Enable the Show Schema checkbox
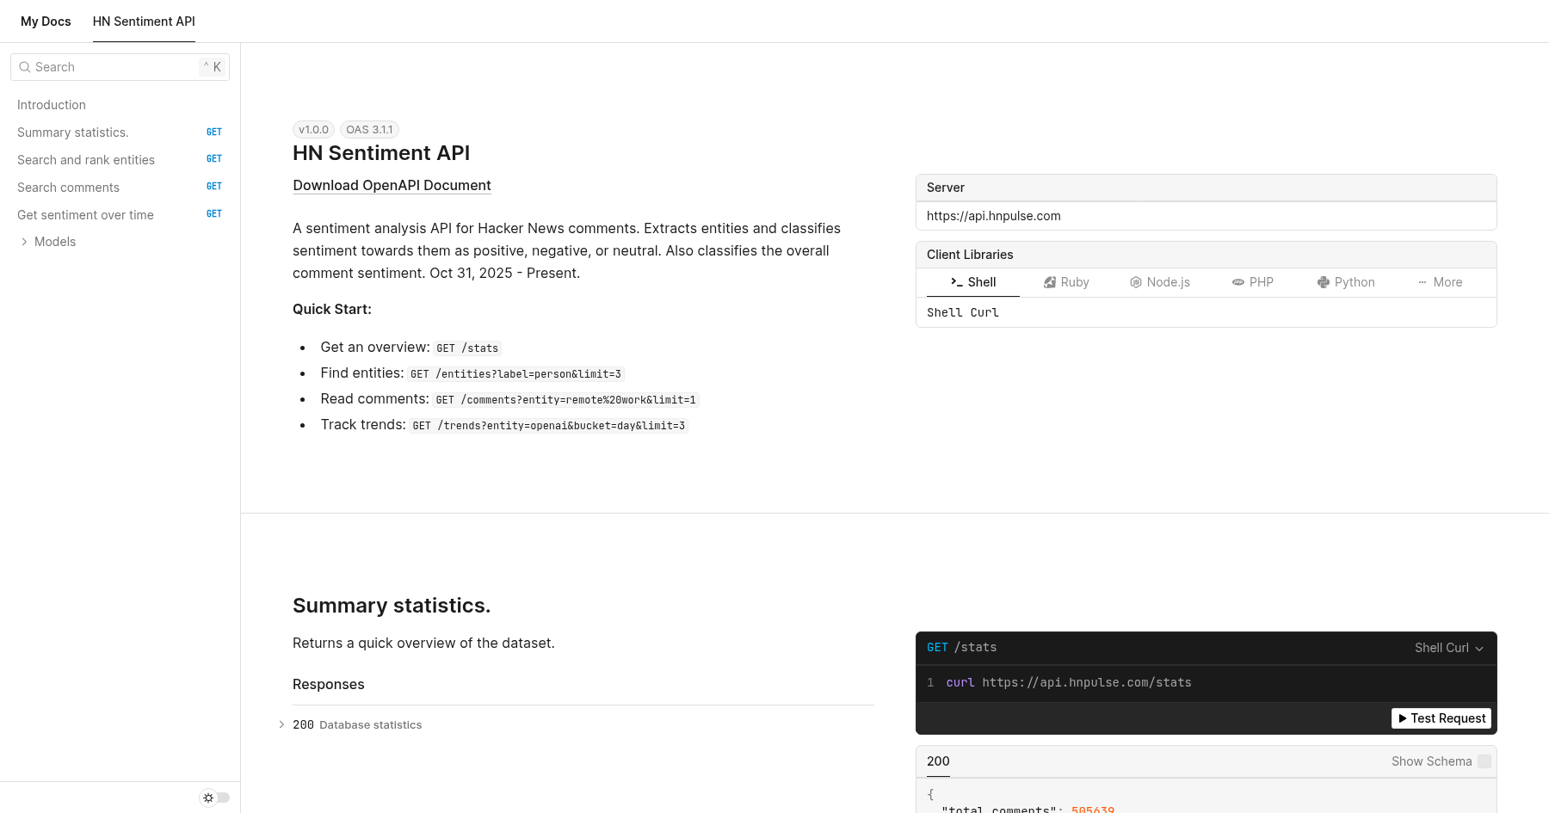 [1484, 761]
